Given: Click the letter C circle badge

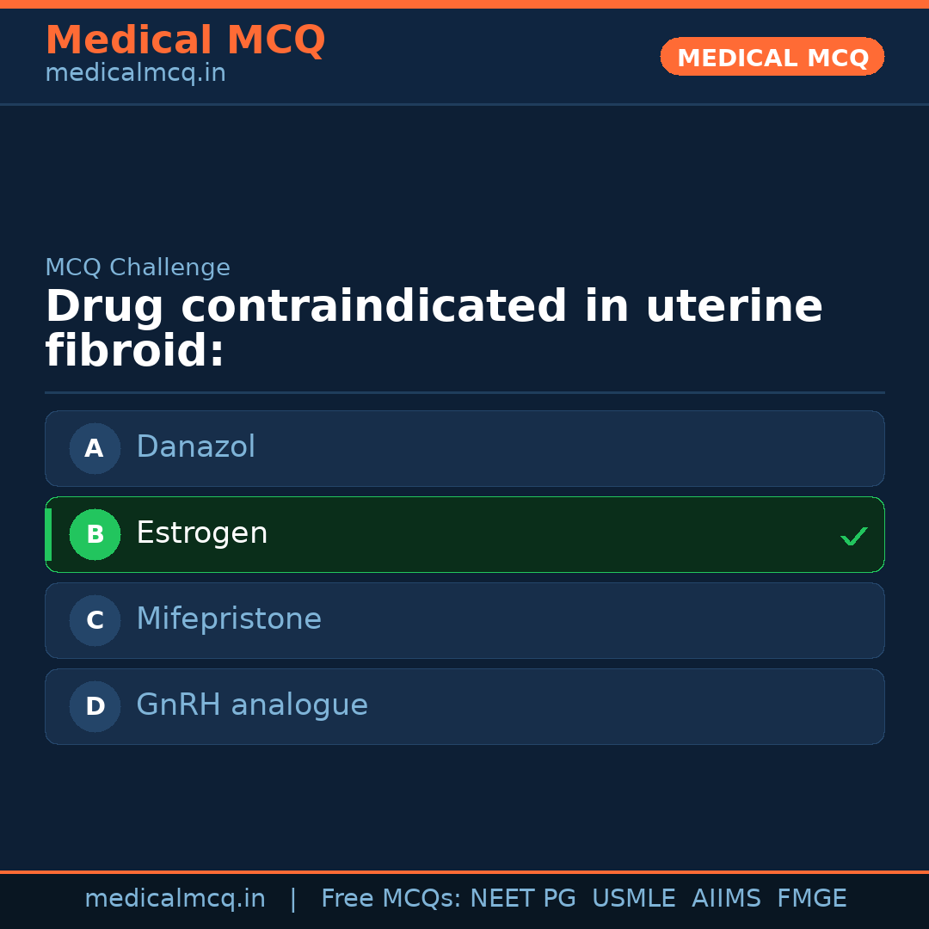Looking at the screenshot, I should pyautogui.click(x=95, y=620).
